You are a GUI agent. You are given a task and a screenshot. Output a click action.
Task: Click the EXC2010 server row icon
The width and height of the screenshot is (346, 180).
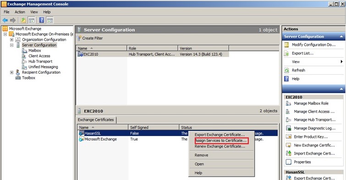(80, 54)
